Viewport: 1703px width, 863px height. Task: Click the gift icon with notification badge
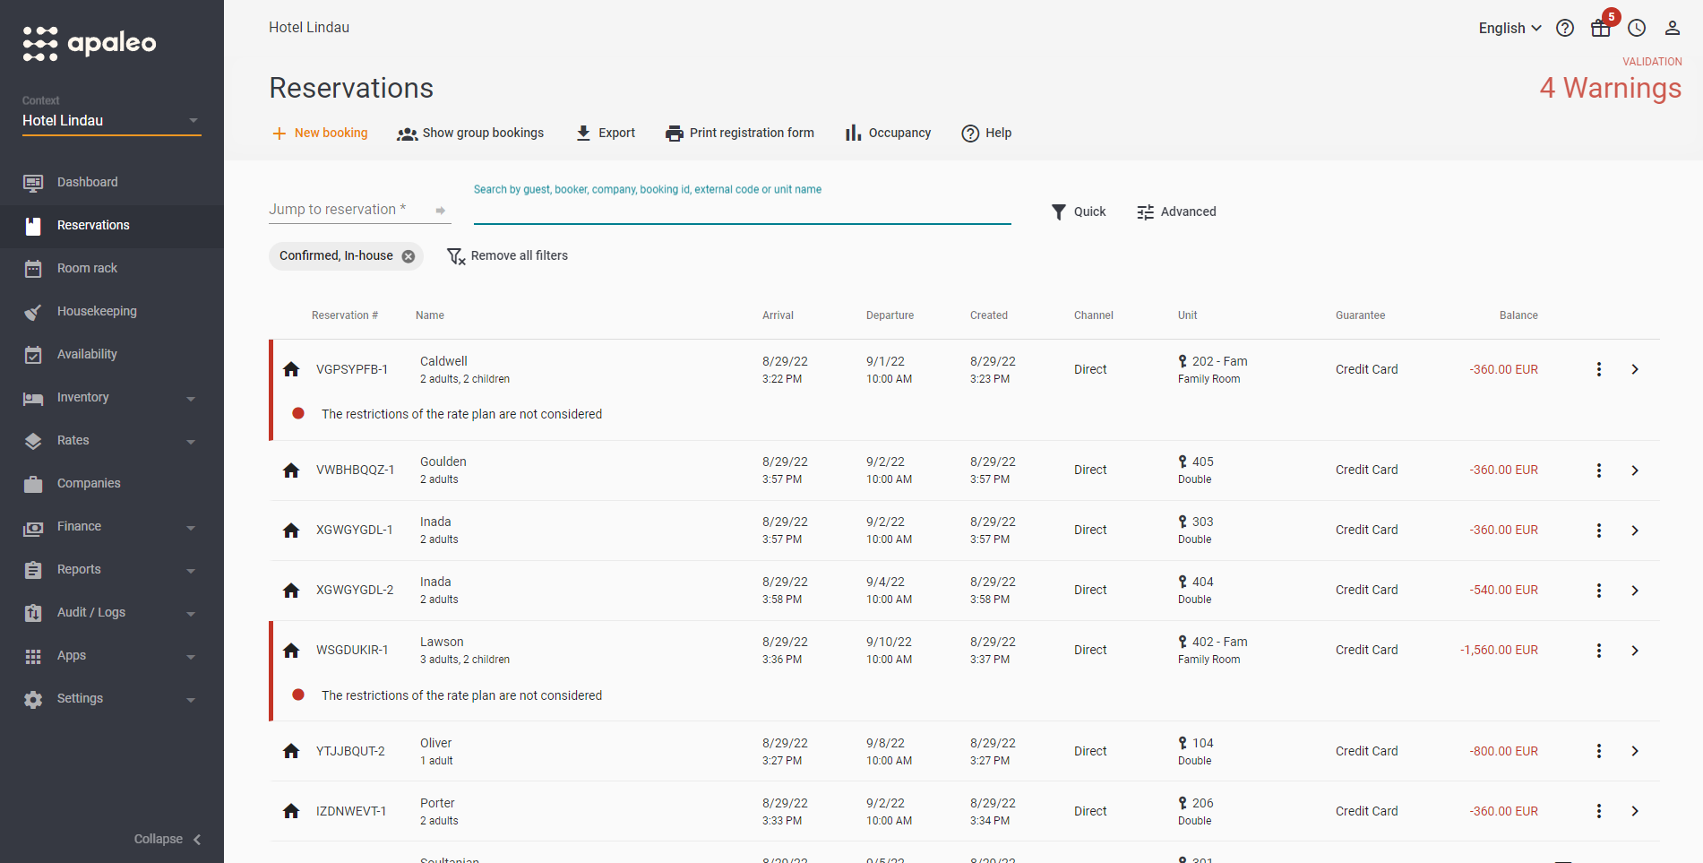pos(1600,28)
